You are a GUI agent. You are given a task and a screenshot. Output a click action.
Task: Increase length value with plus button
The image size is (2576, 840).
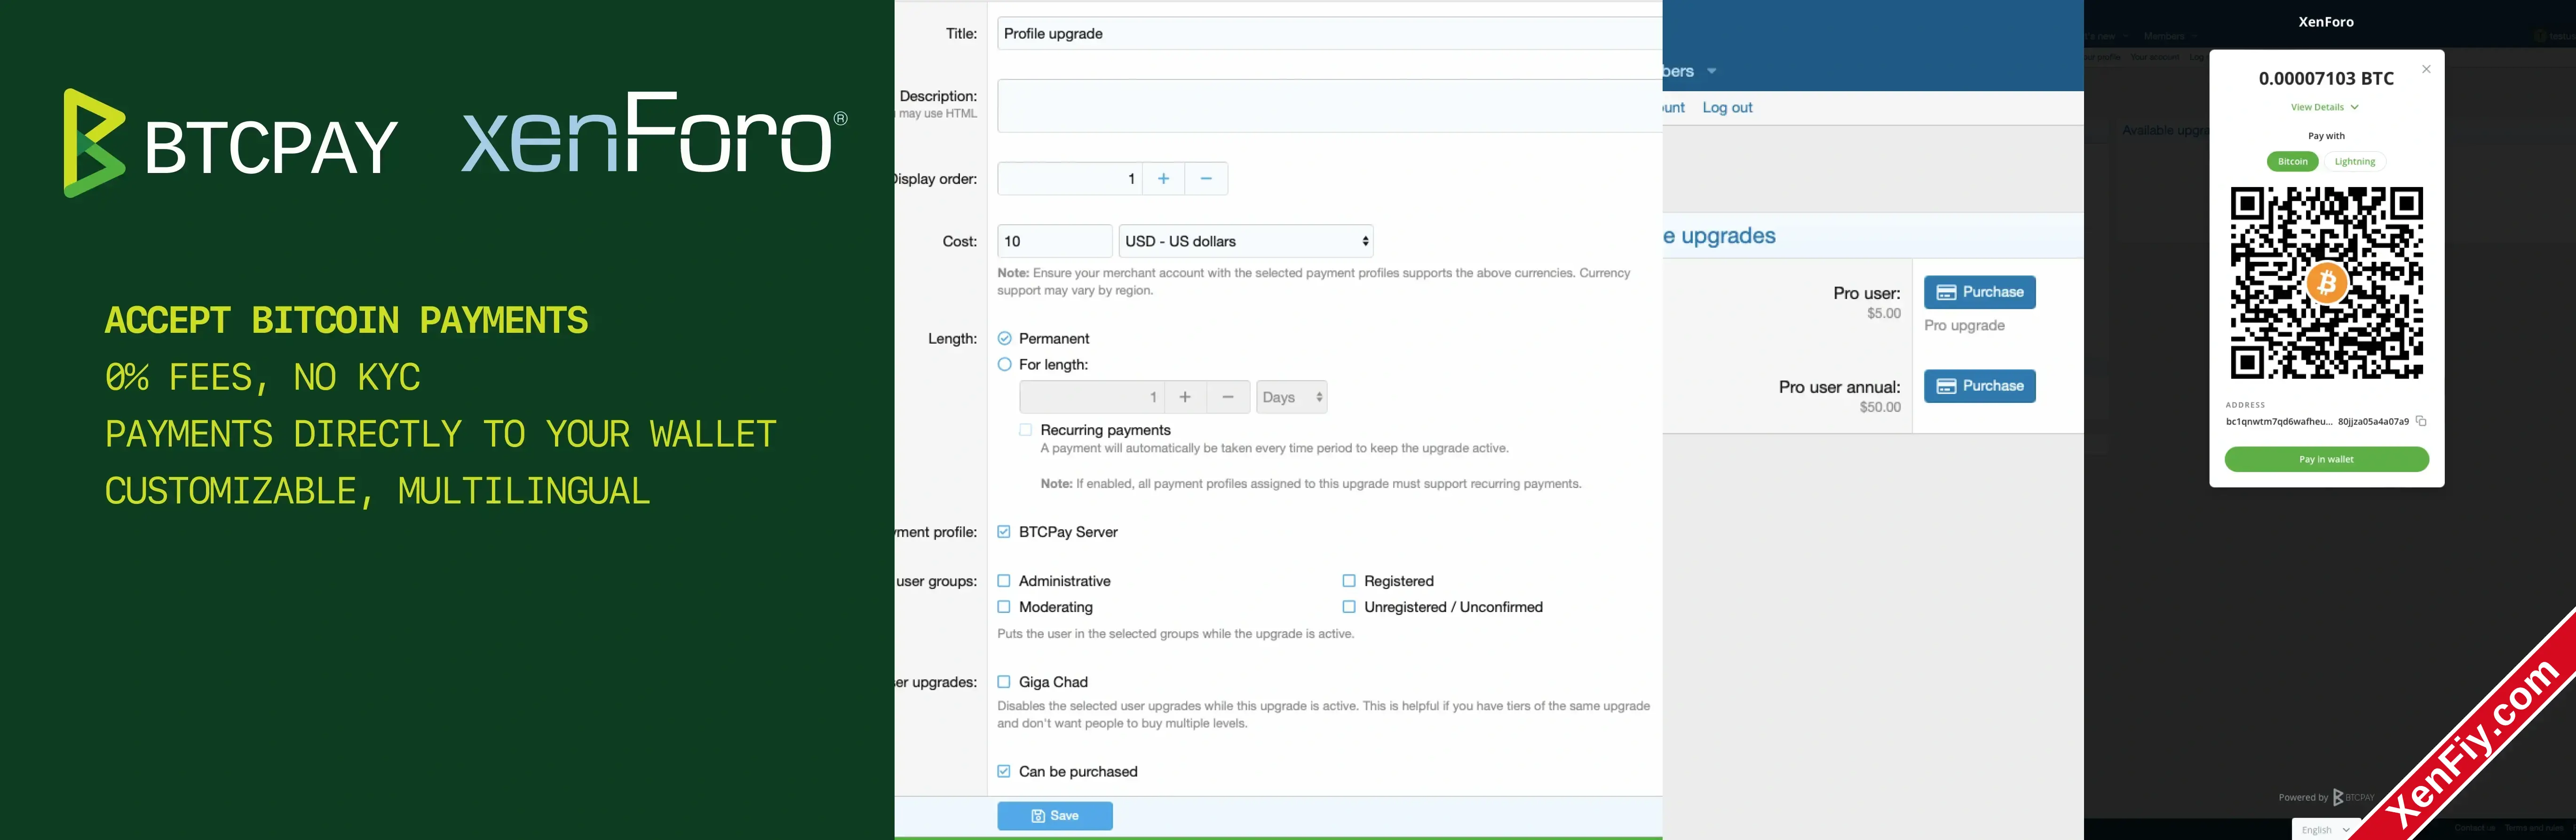pyautogui.click(x=1185, y=397)
